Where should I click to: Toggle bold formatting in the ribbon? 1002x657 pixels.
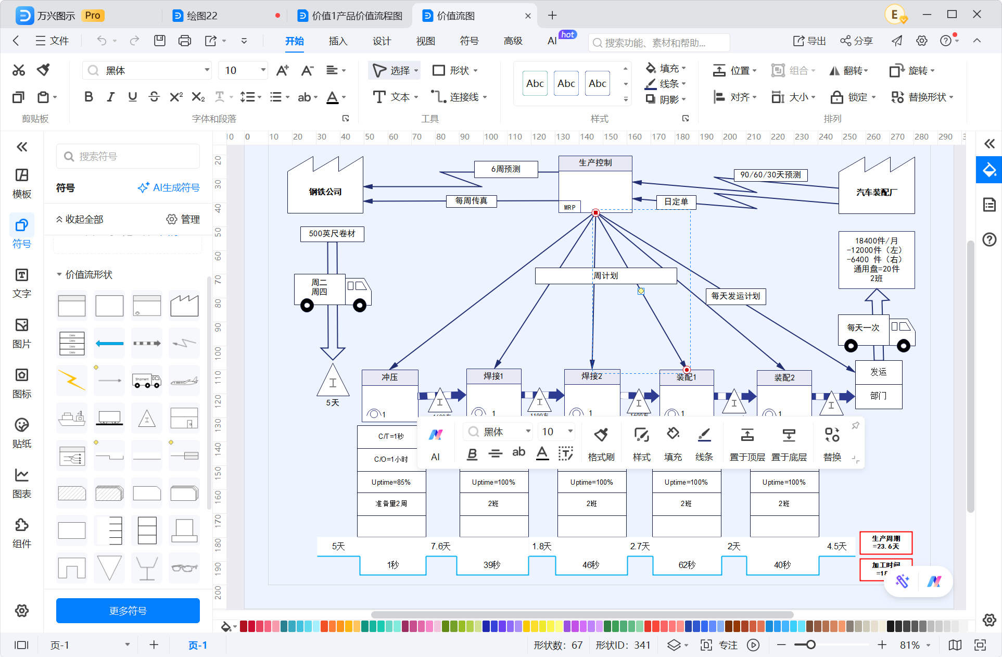tap(88, 97)
